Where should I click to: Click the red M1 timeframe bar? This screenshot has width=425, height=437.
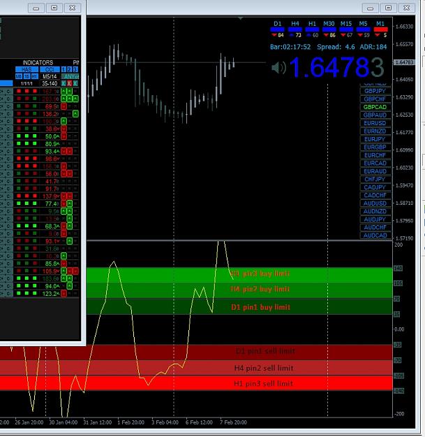point(380,29)
